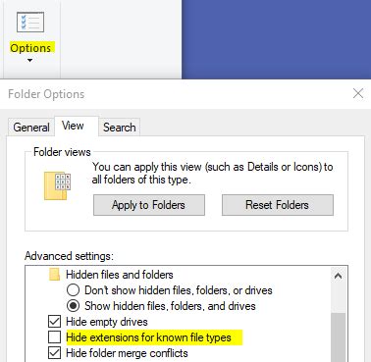371x362 pixels.
Task: Check Hide extensions for known file types
Action: tap(54, 337)
